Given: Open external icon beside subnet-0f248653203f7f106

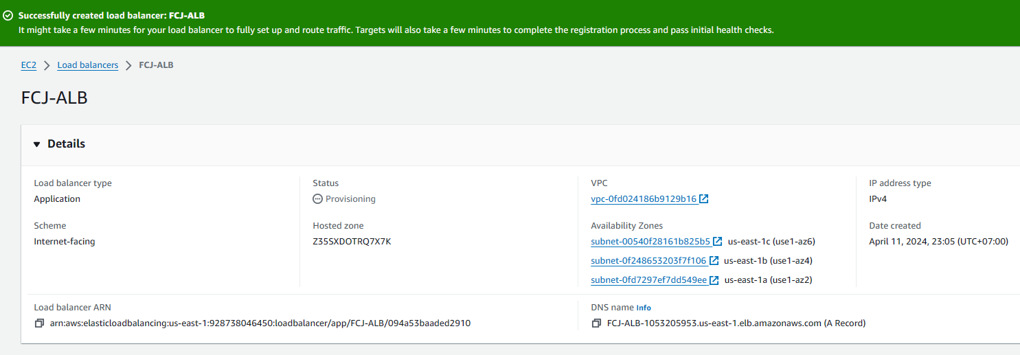Looking at the screenshot, I should (714, 261).
